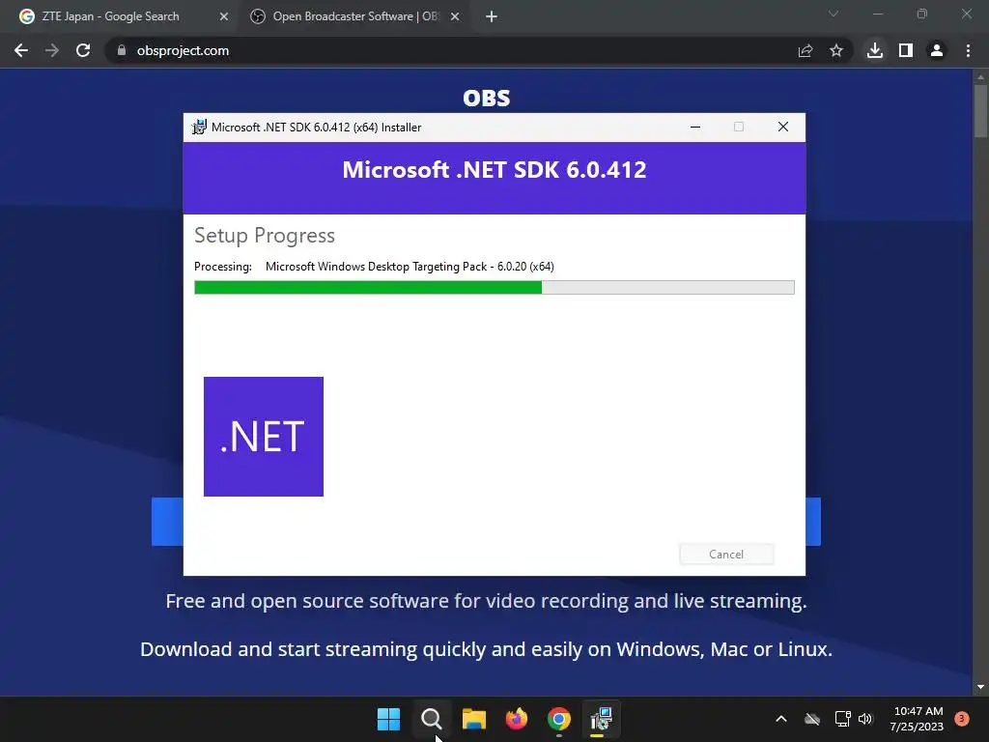989x742 pixels.
Task: Click the installer title bar icon
Action: tap(199, 127)
